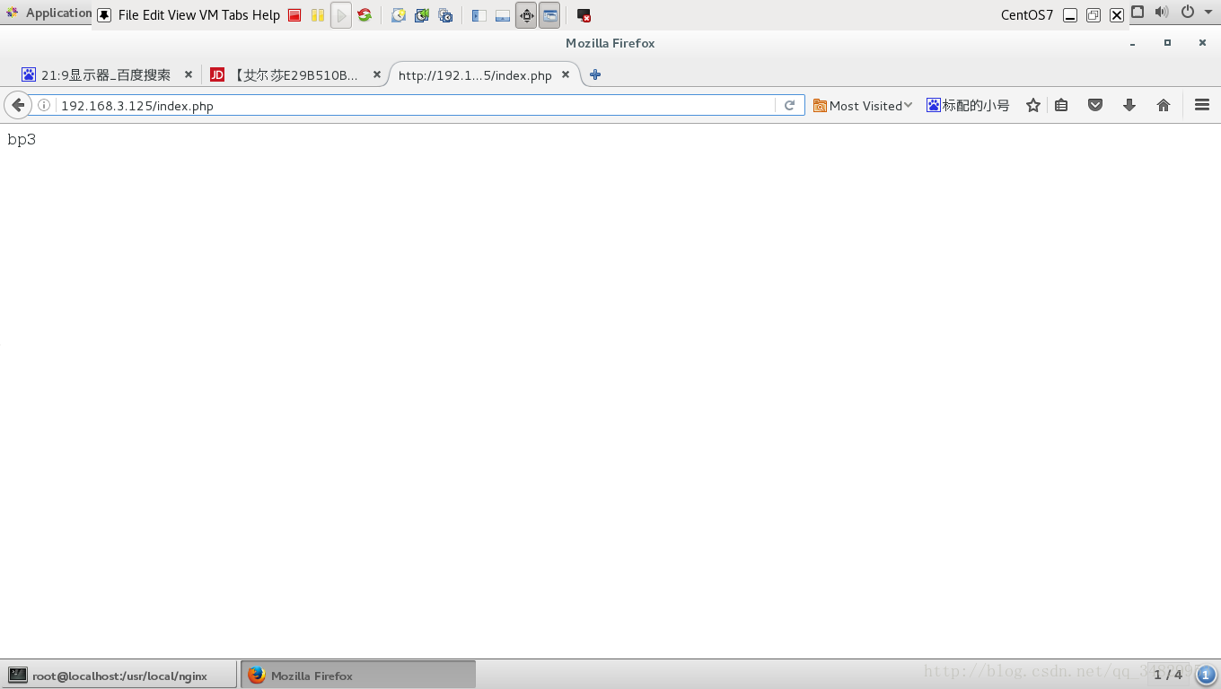Click the red power-off VM icon
1221x689 pixels.
[x=294, y=15]
